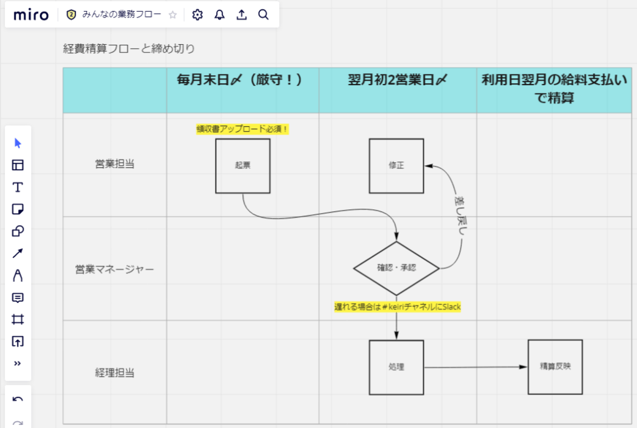Select the Sticky note tool

[x=17, y=209]
